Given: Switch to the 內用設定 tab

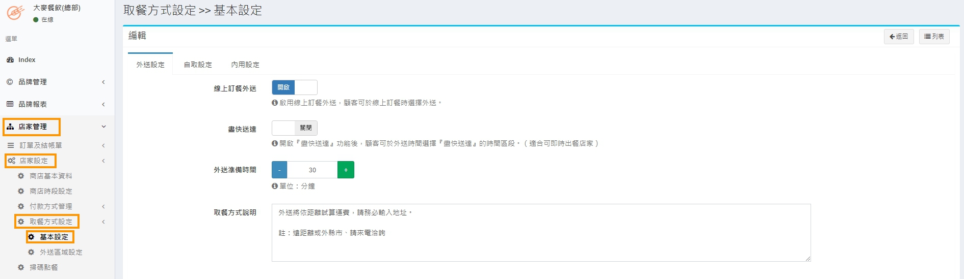Looking at the screenshot, I should point(245,65).
